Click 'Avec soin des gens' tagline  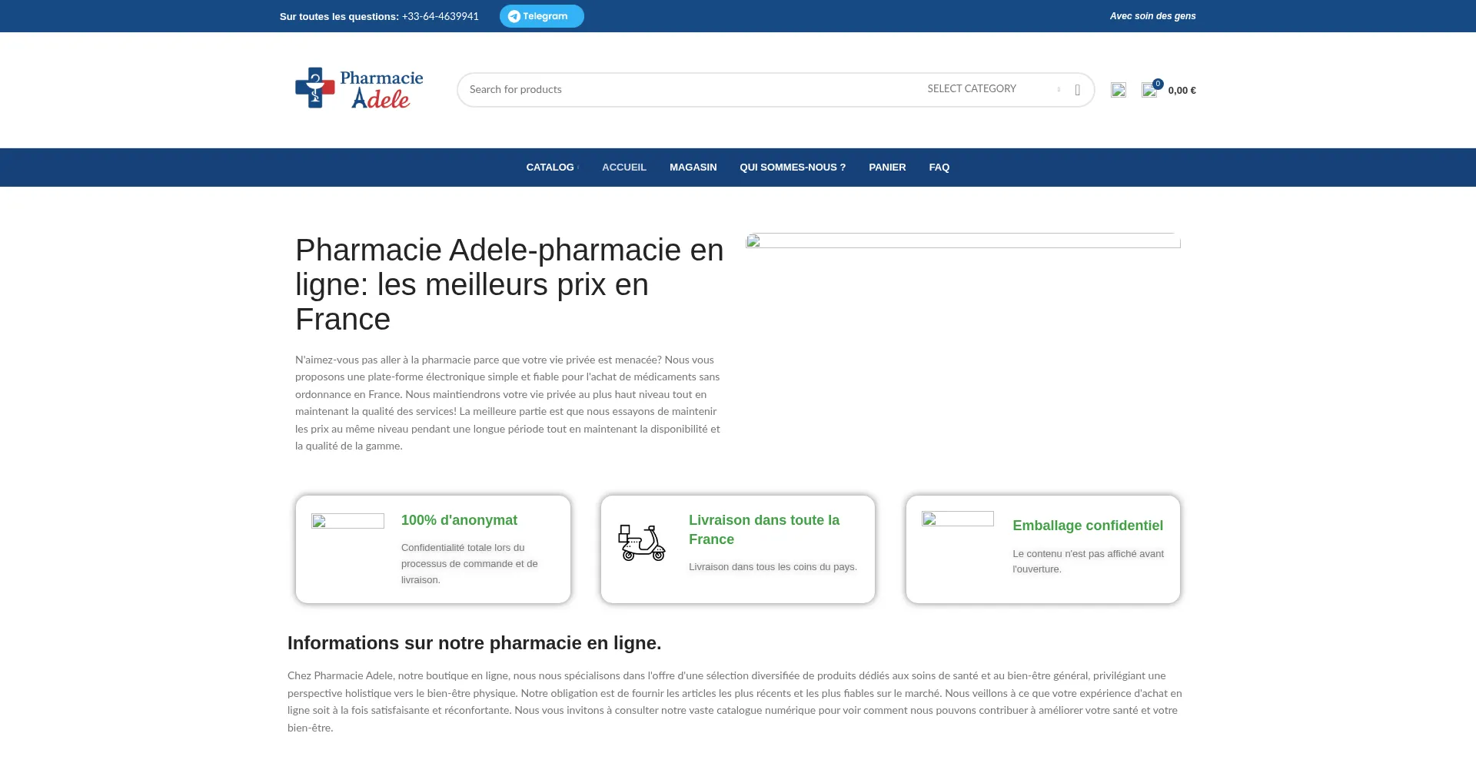tap(1152, 16)
